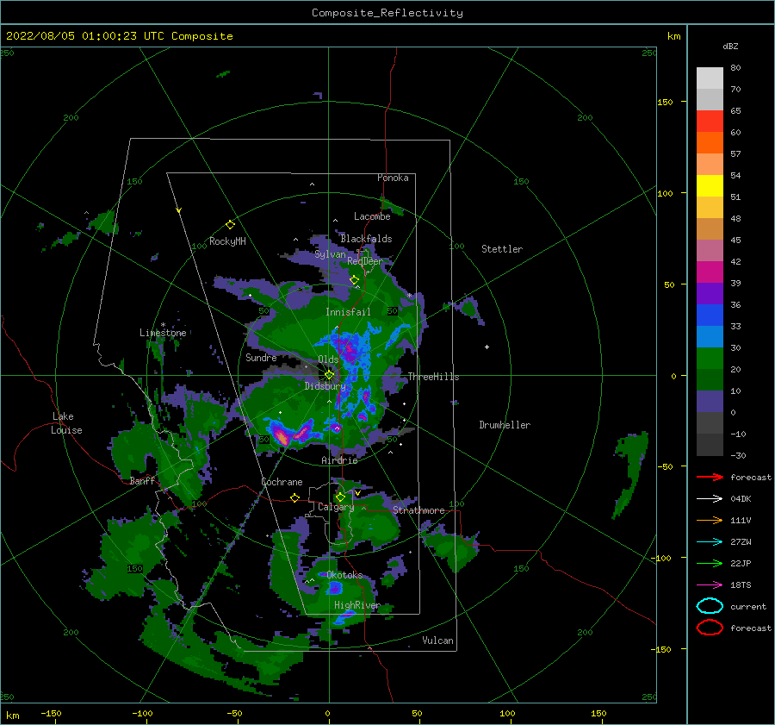
Task: Select the blue swatch between 36 and 33
Action: pos(710,315)
